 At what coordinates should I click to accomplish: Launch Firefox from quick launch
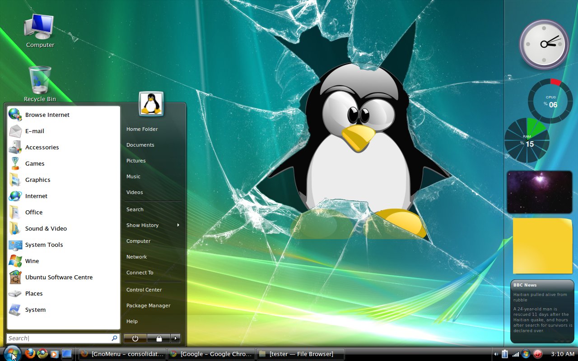30,354
